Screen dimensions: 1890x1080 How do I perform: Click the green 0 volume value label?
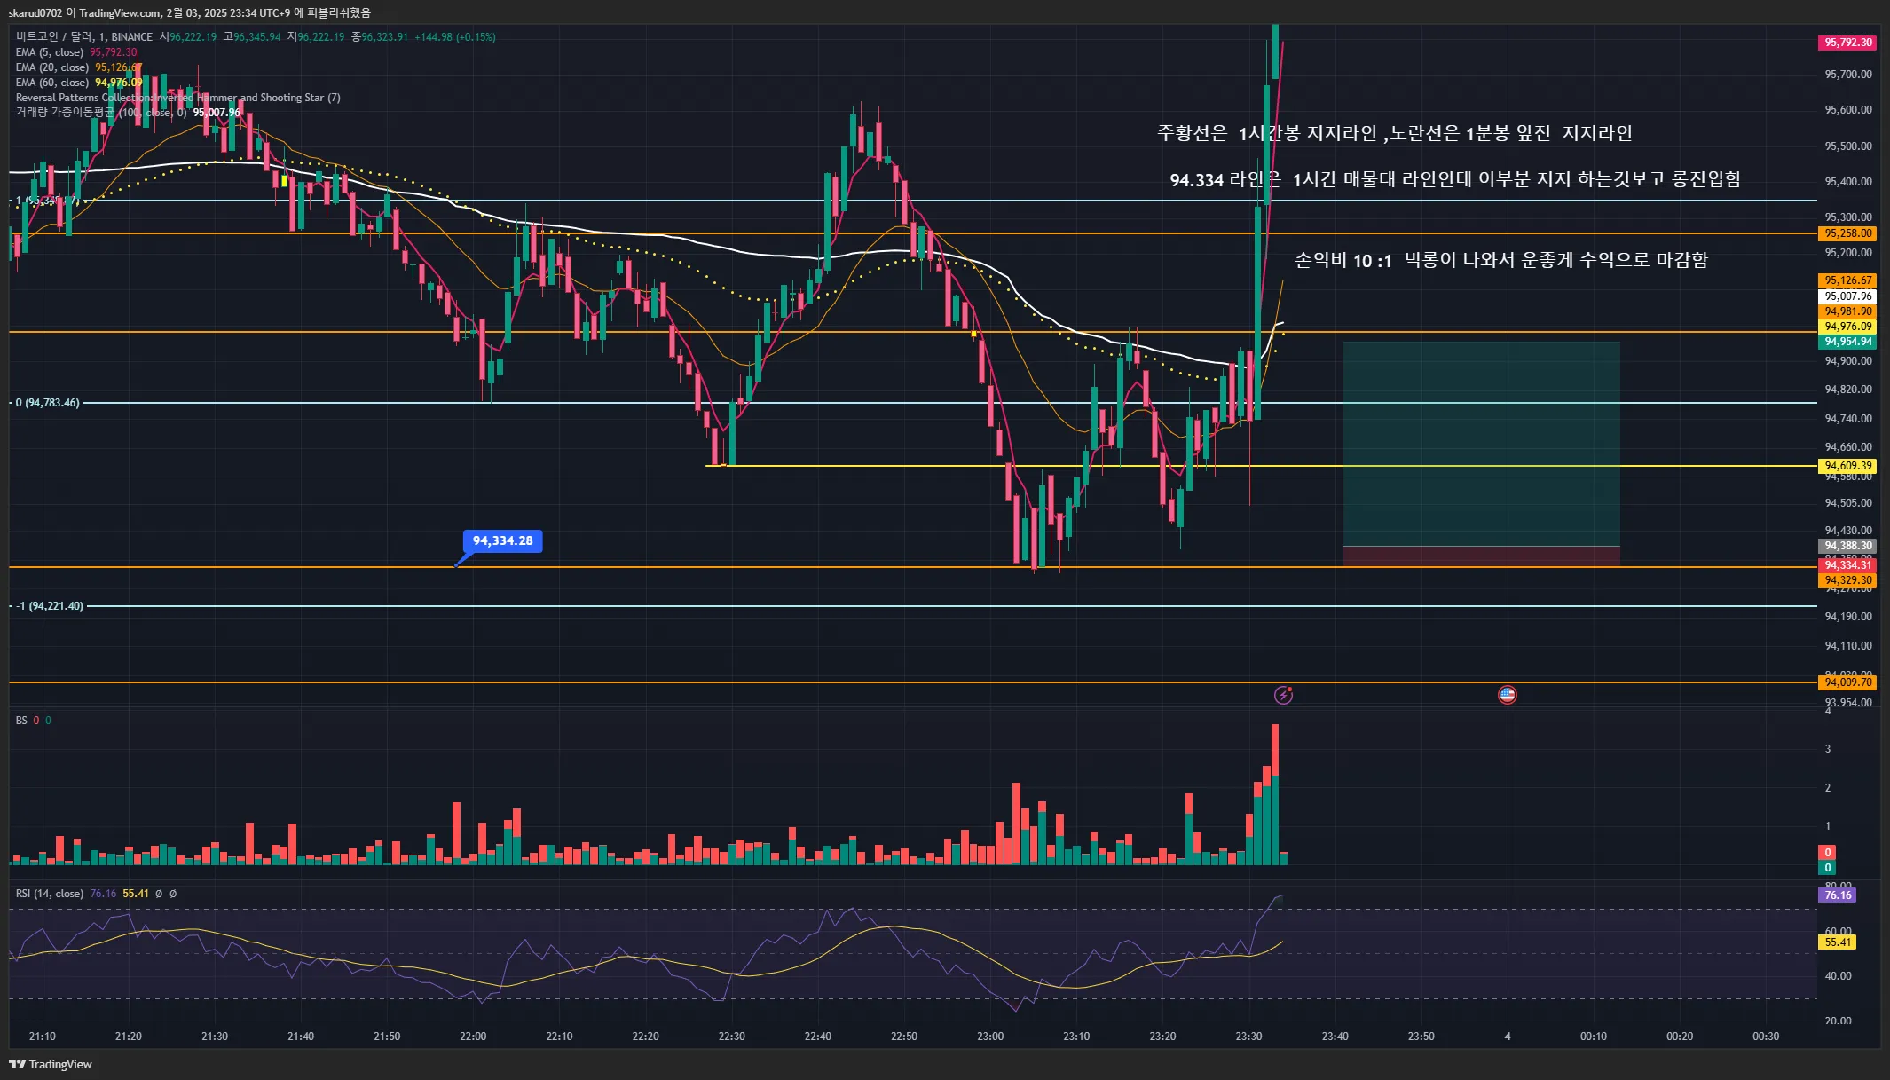click(1827, 868)
